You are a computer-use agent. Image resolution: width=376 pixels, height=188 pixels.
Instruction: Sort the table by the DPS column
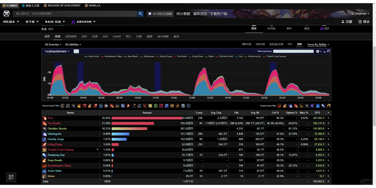[x=318, y=113]
